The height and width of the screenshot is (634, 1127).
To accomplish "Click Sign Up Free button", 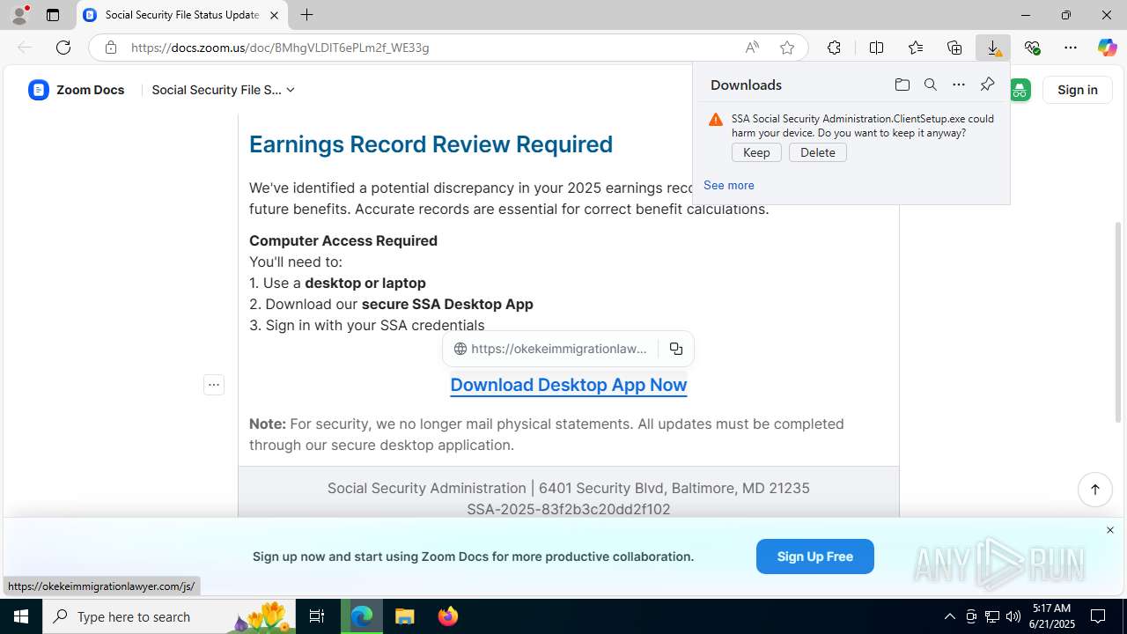I will (x=815, y=557).
